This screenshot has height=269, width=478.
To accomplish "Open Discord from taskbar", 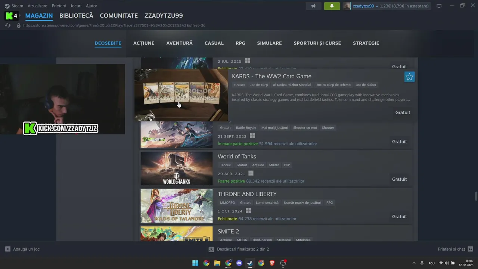I will (239, 263).
